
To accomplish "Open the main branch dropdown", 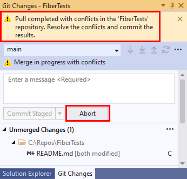I will [62, 50].
